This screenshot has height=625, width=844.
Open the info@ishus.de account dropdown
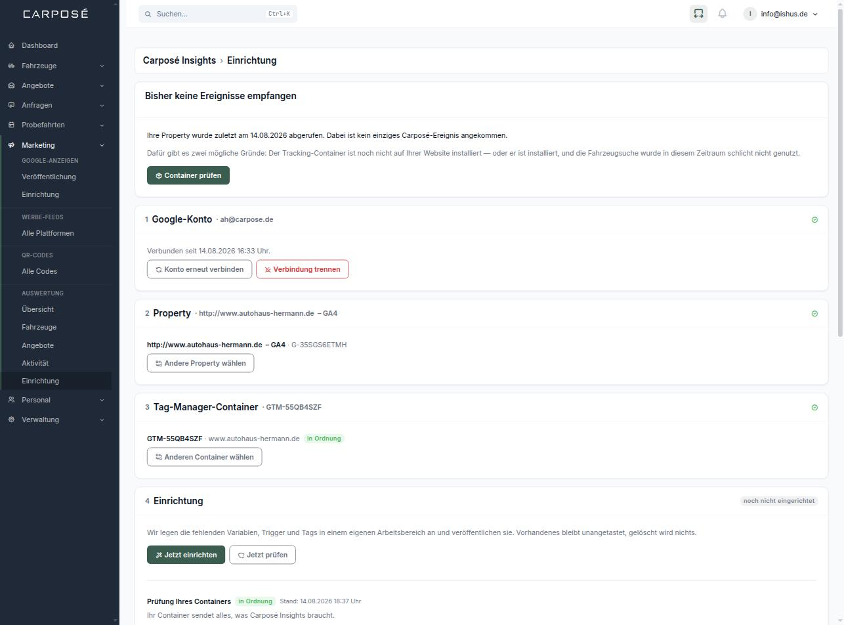click(x=781, y=14)
